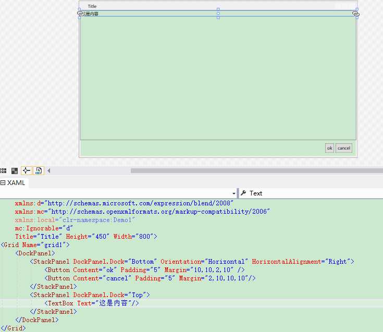Click Margin="2,10,10,10" attribute
The height and width of the screenshot is (332, 383).
coord(214,278)
